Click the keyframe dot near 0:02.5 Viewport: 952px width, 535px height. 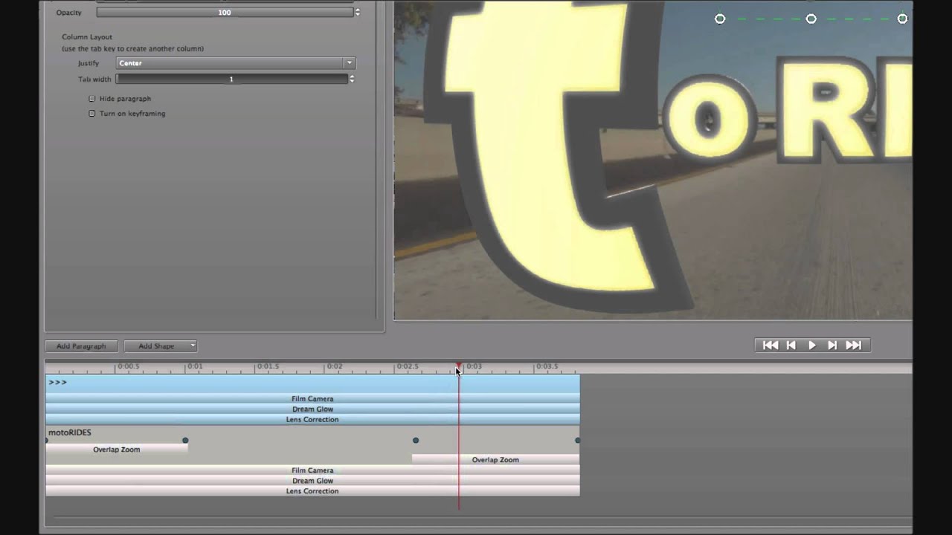(416, 441)
